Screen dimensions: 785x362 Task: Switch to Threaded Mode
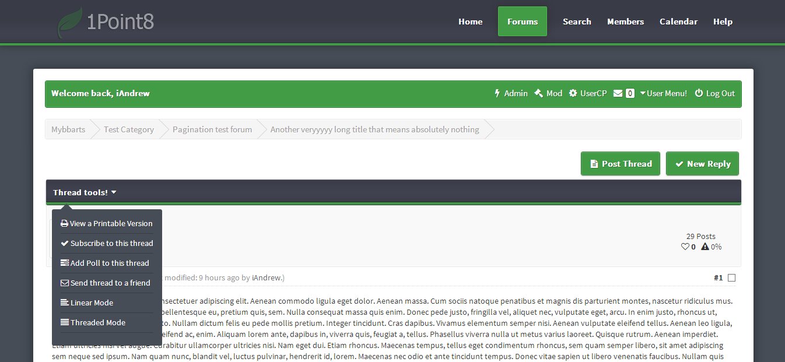[x=93, y=322]
